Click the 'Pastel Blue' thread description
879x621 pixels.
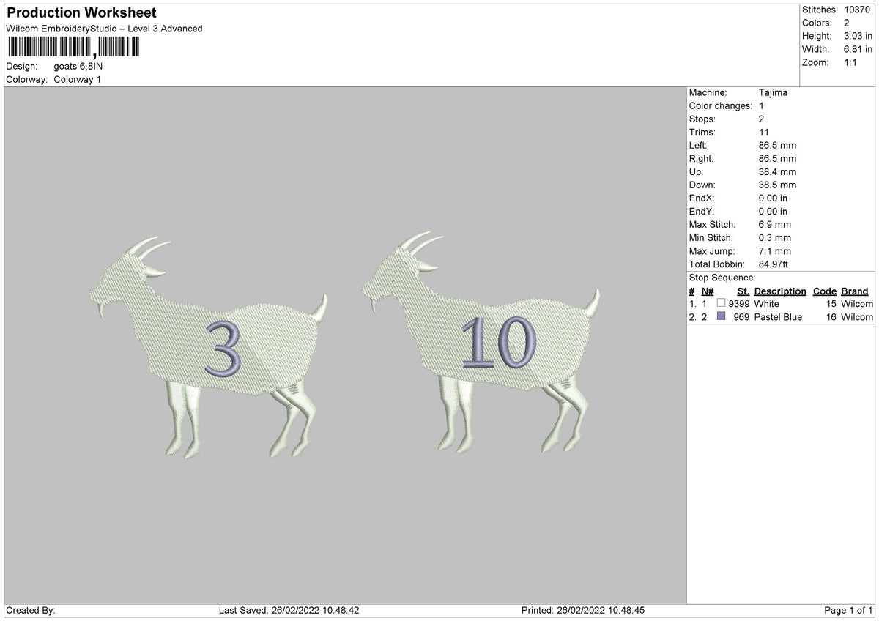coord(778,317)
